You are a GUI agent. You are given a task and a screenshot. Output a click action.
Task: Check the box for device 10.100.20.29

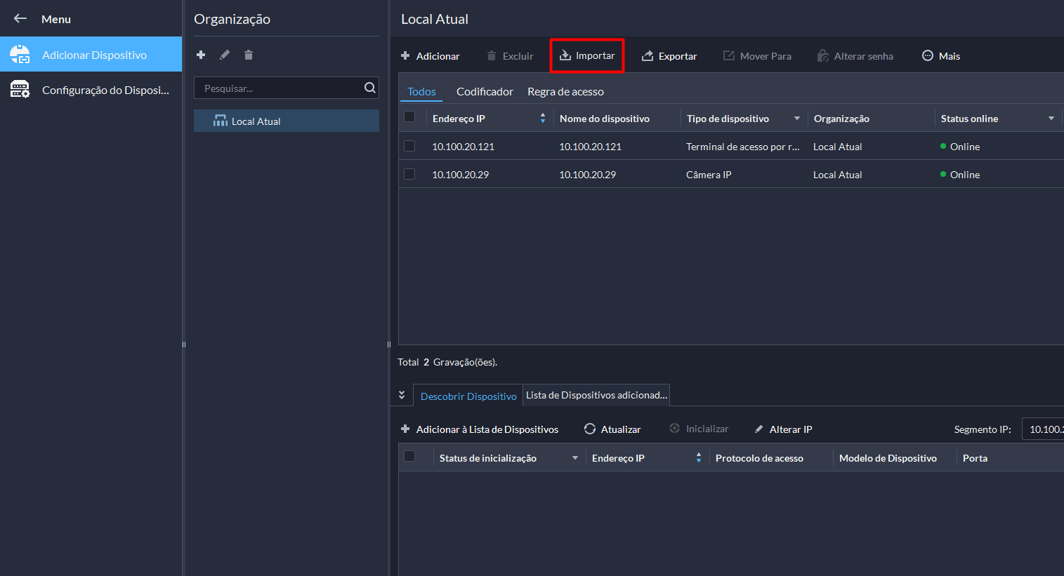point(409,174)
